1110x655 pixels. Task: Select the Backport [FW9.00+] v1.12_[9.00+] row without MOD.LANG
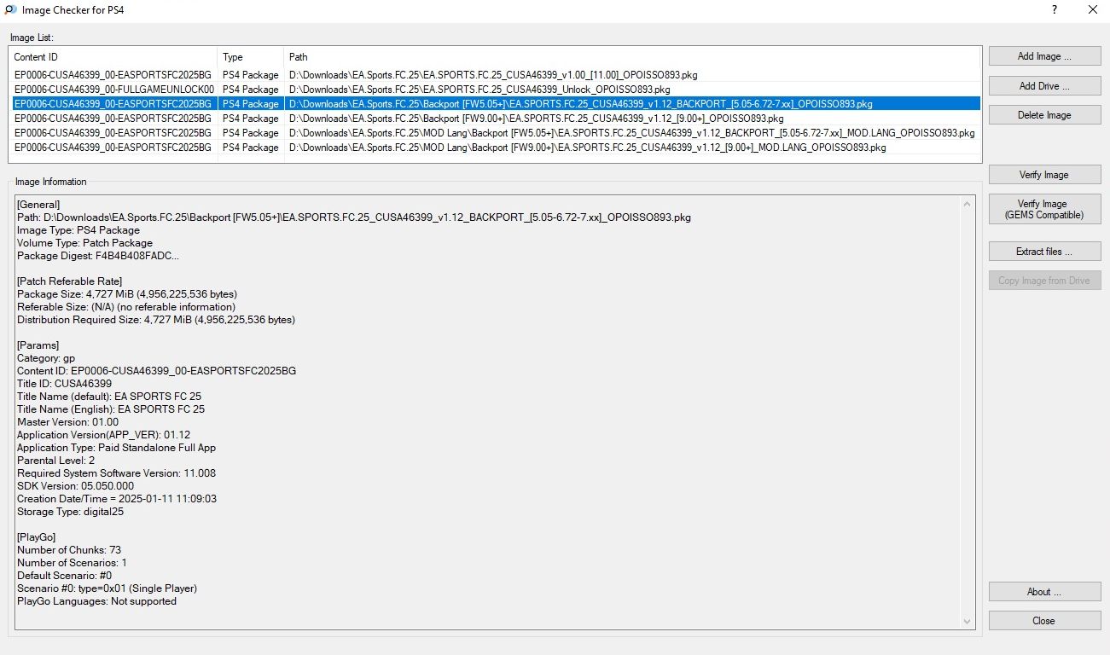[495, 119]
